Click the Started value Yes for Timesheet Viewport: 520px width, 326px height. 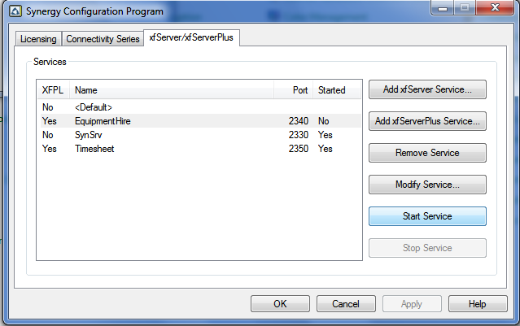tap(326, 149)
